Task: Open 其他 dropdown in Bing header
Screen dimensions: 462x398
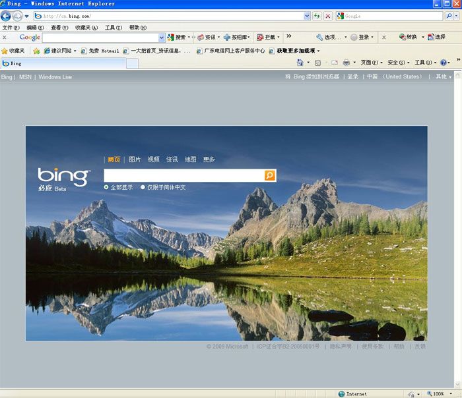Action: pos(444,77)
